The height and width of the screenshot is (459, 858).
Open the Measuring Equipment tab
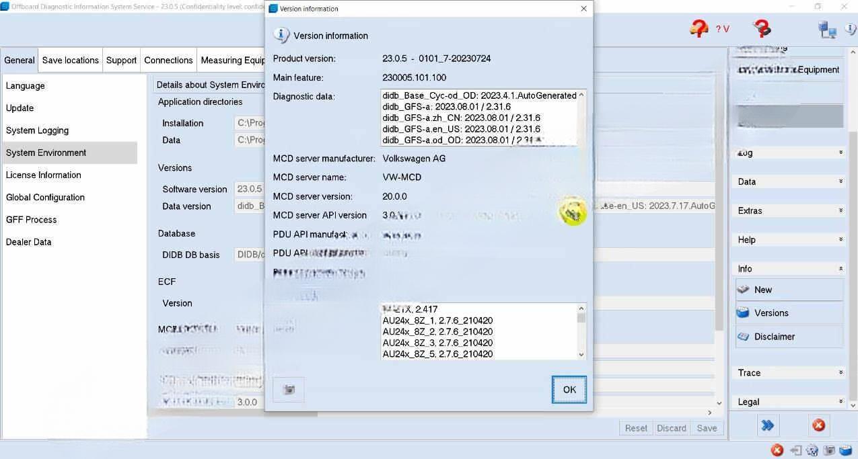point(232,60)
